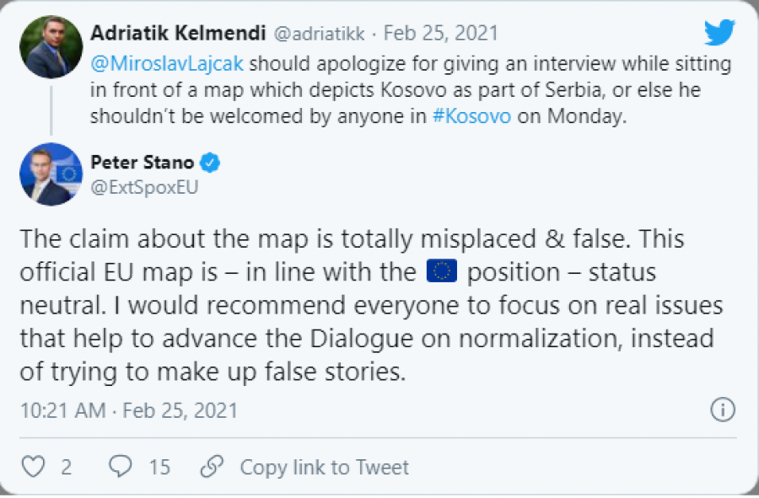Click the @MiroslavLajcak mention
This screenshot has height=498, width=759.
pyautogui.click(x=167, y=63)
